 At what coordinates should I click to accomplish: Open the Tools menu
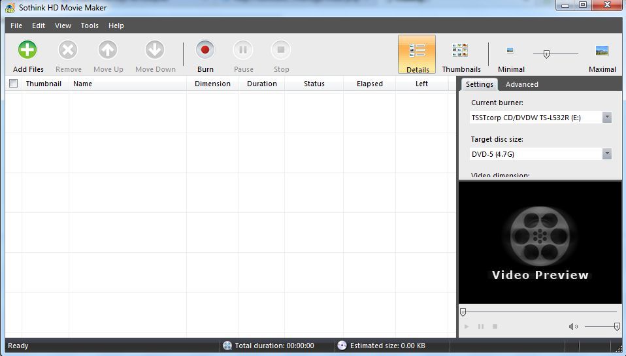[90, 25]
